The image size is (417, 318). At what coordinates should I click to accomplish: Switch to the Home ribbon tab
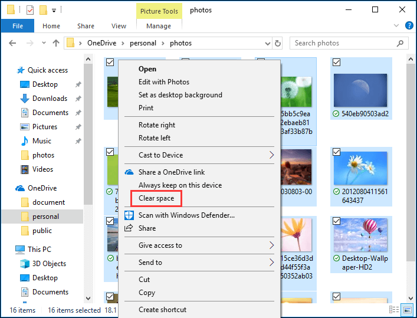pos(51,26)
